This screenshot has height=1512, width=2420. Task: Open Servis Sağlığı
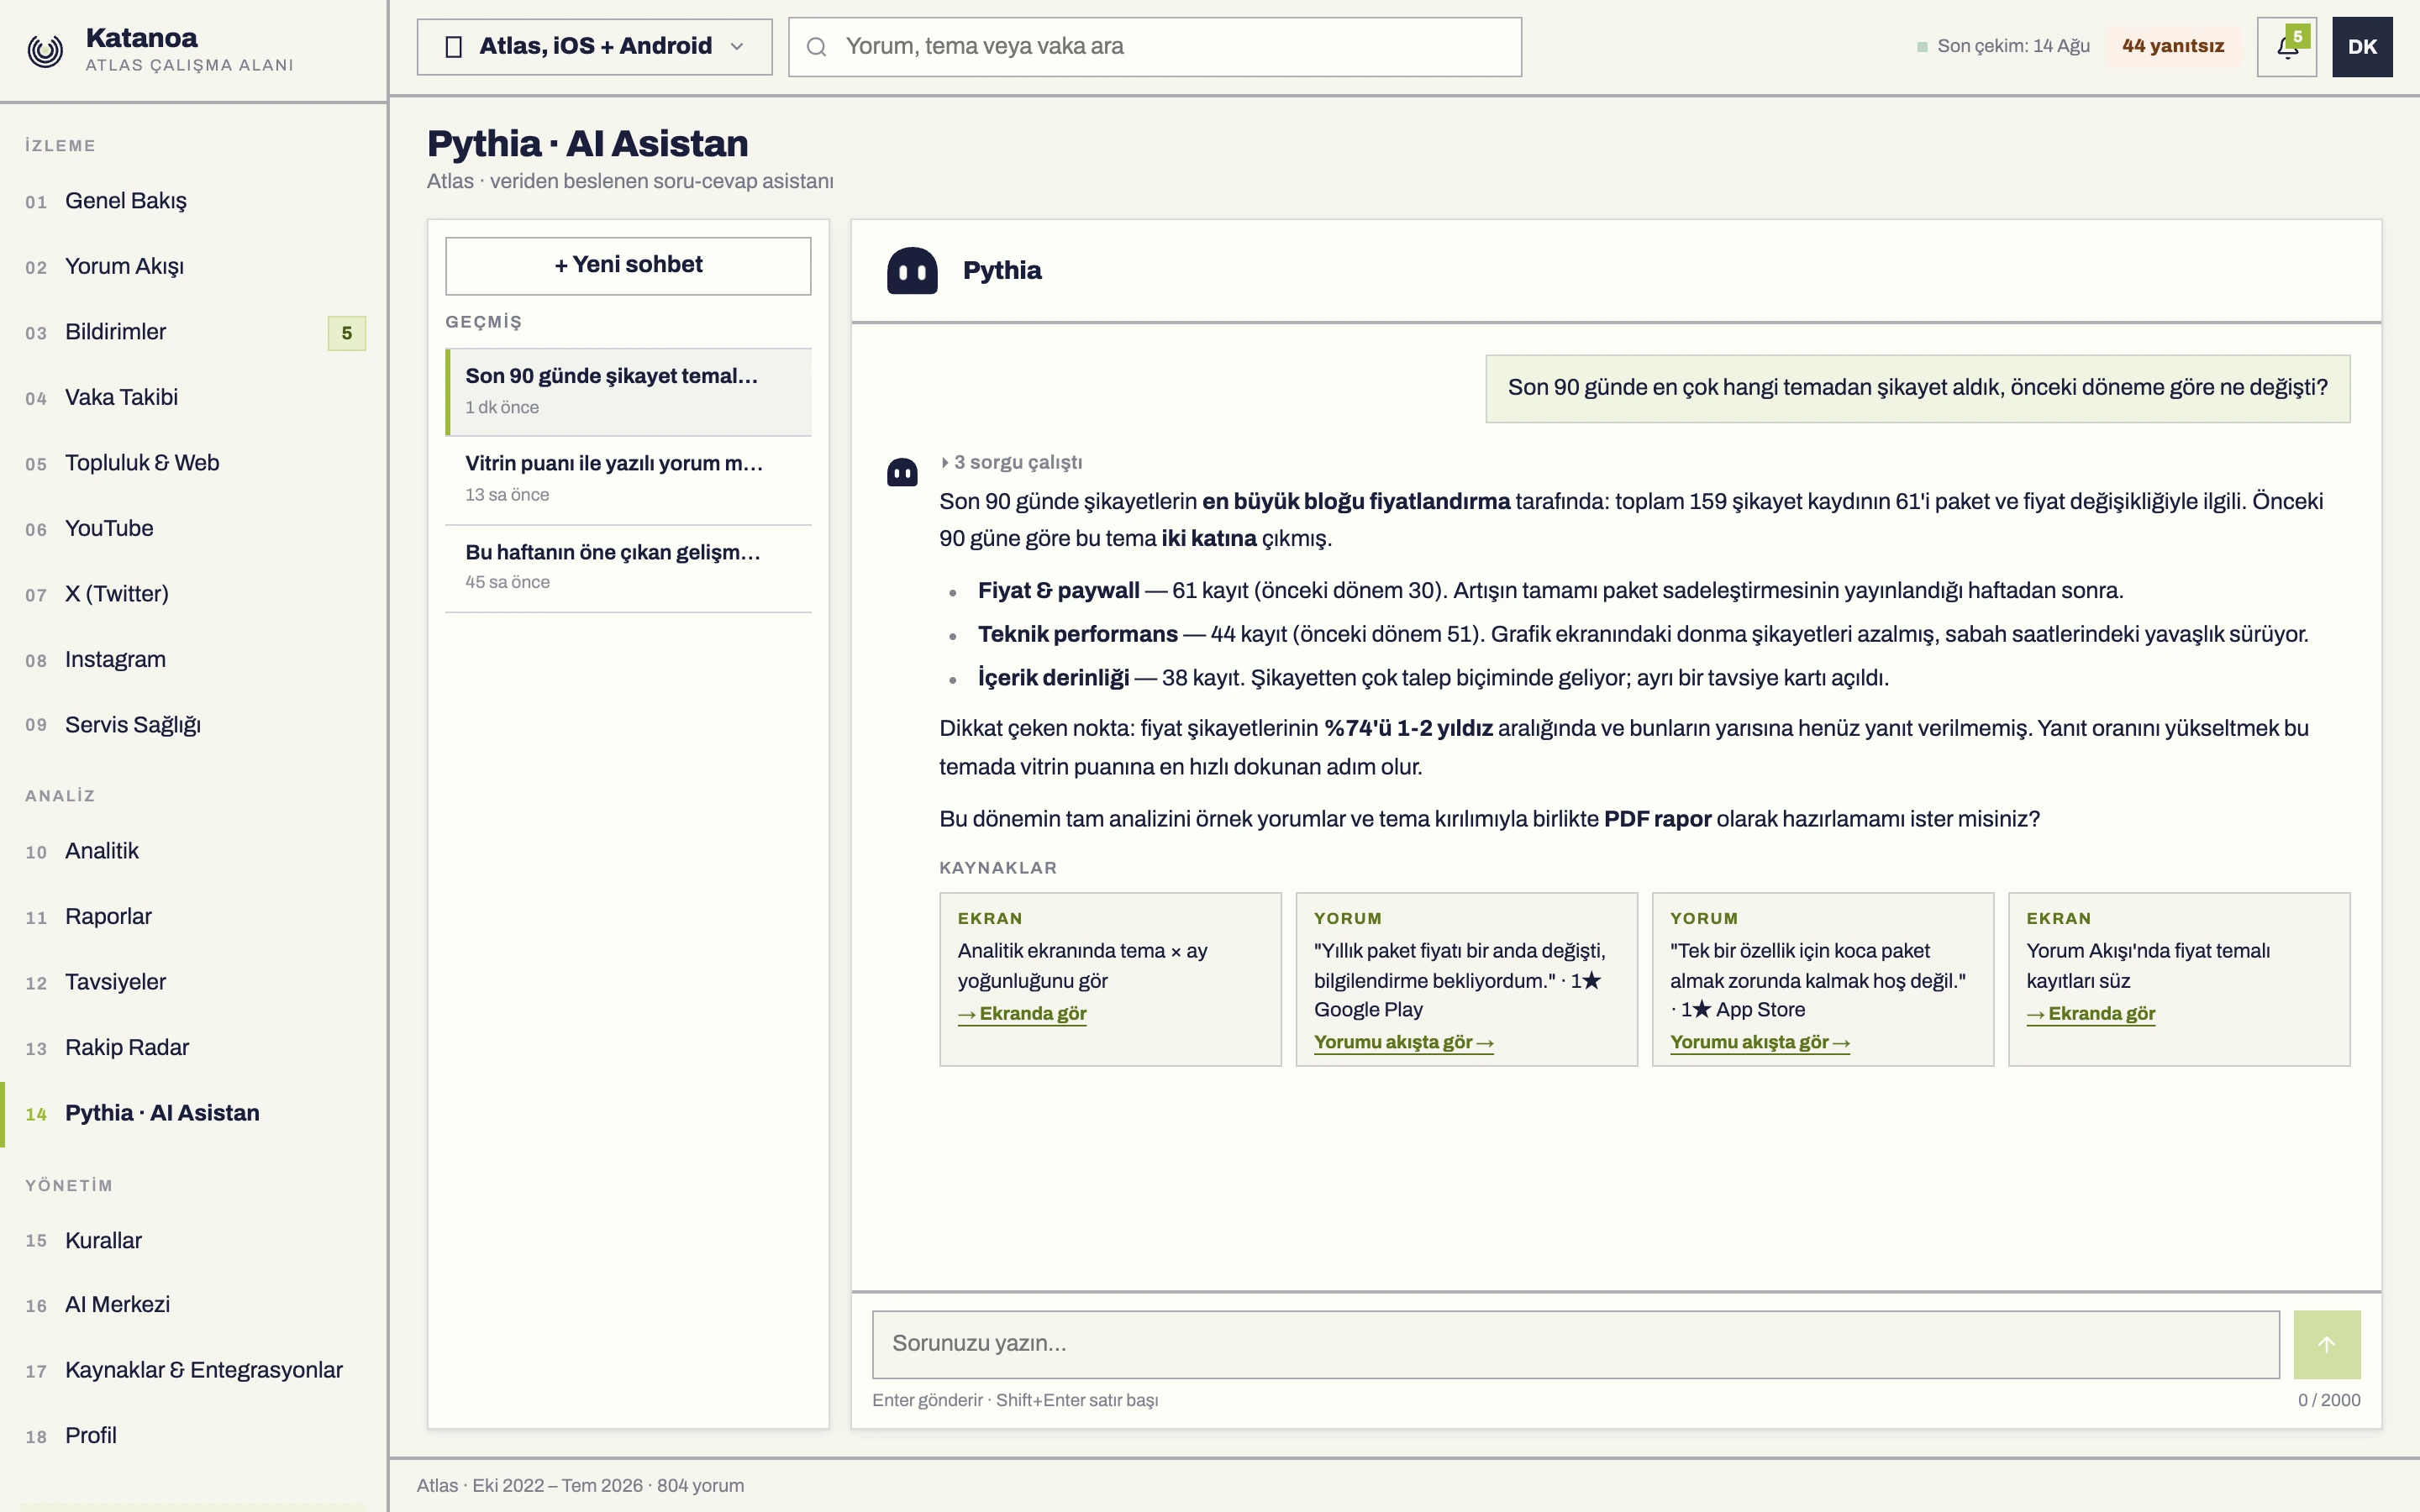point(194,725)
